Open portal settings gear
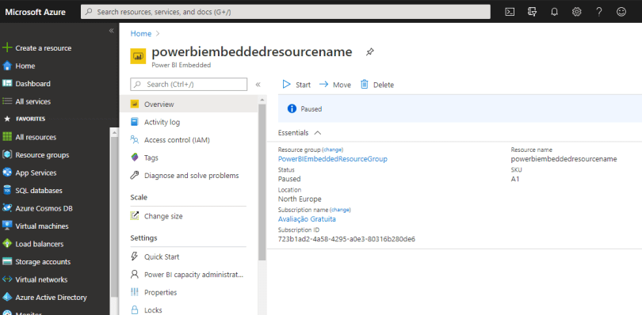 [577, 12]
